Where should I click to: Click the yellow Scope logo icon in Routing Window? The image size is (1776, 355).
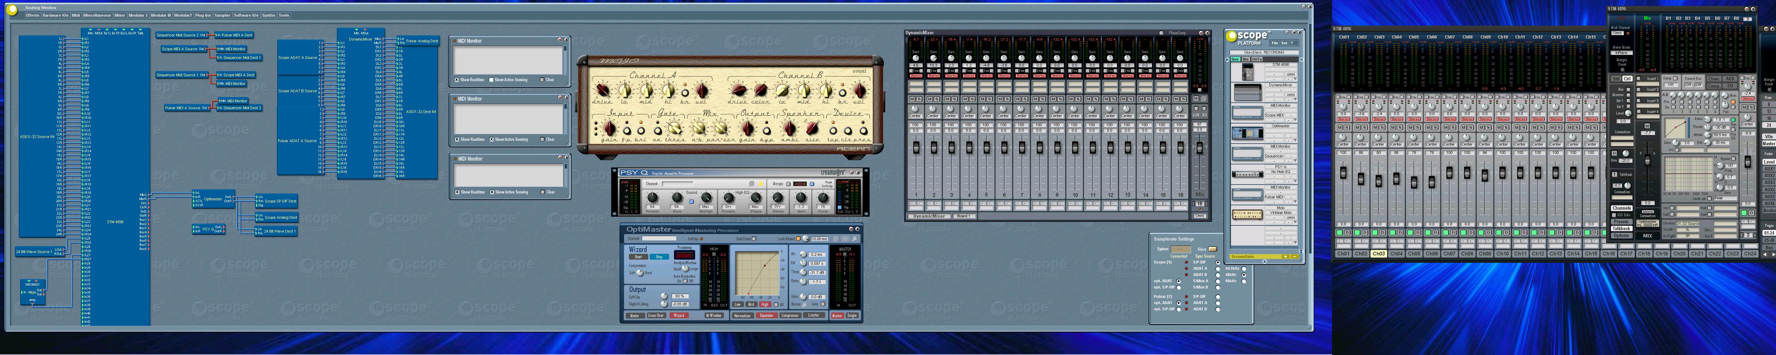tap(12, 10)
